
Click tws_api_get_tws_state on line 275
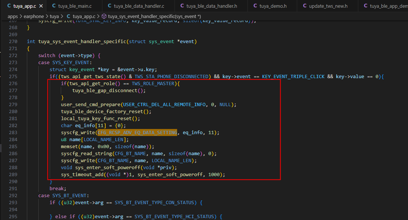click(91, 77)
